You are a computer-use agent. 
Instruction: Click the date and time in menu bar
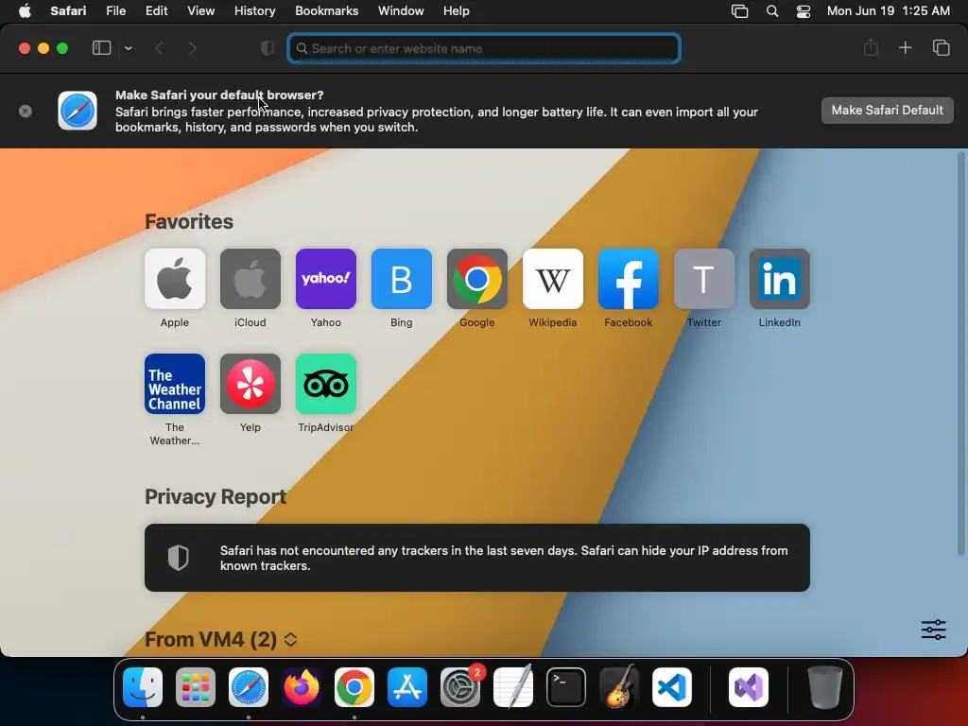click(x=888, y=11)
